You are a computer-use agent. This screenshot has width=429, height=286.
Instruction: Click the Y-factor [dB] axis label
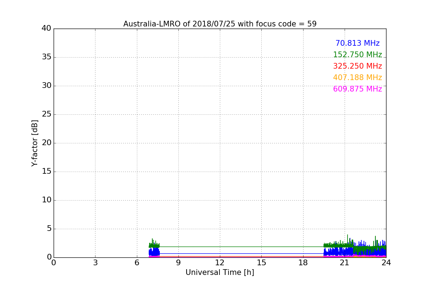pyautogui.click(x=35, y=143)
